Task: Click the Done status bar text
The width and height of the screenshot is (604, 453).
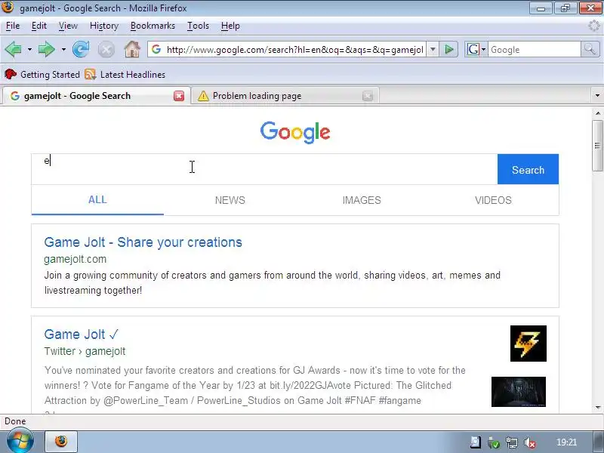Action: pyautogui.click(x=15, y=421)
